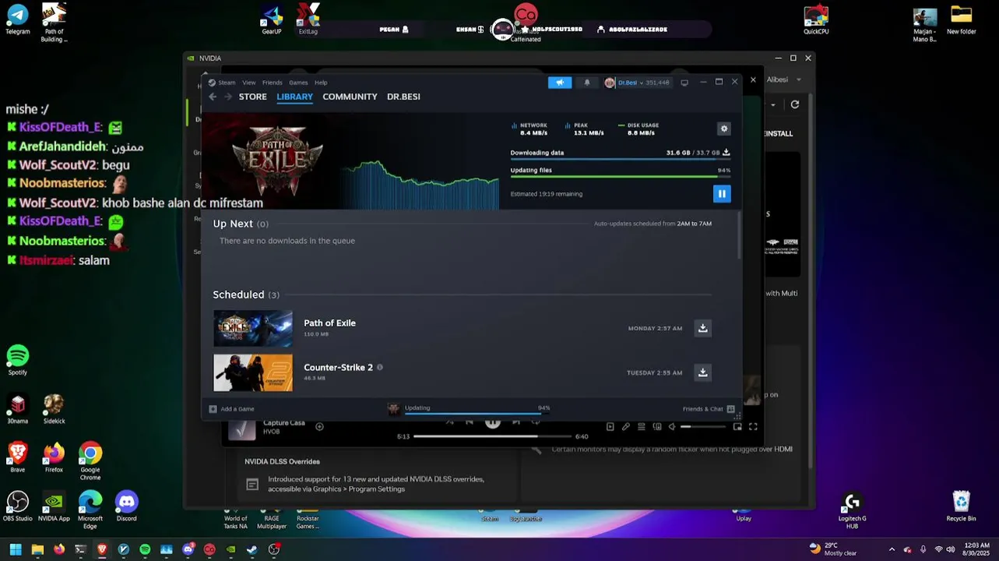The image size is (999, 561).
Task: Pause the Path of Exile 2 download
Action: (x=722, y=194)
